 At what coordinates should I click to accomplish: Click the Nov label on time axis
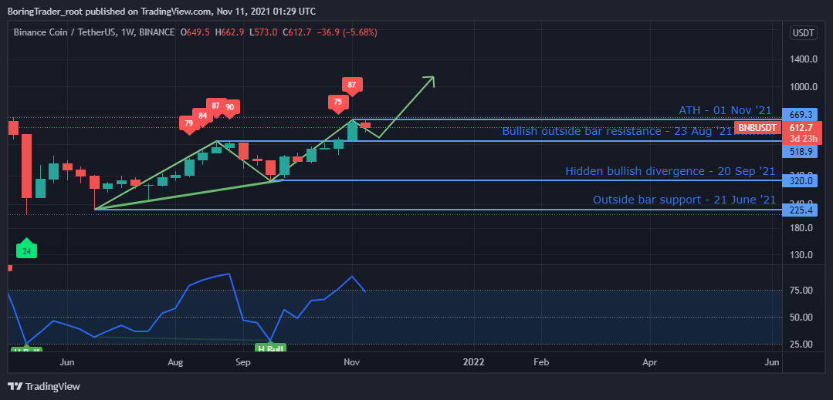[x=352, y=362]
